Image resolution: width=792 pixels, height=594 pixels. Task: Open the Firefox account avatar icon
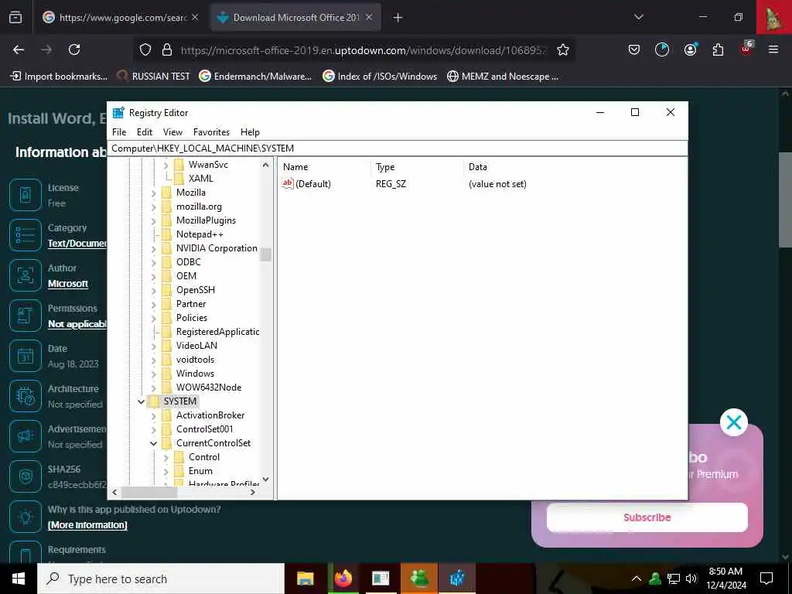pyautogui.click(x=690, y=49)
